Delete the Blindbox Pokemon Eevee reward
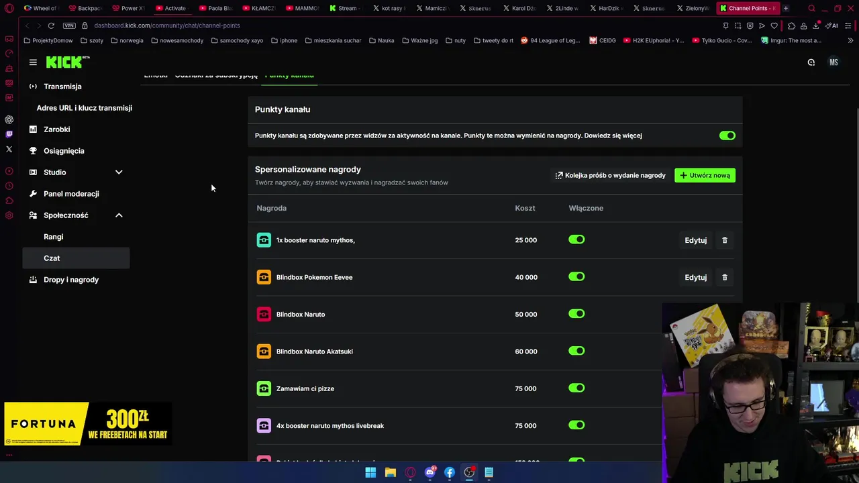The height and width of the screenshot is (483, 859). [x=725, y=277]
